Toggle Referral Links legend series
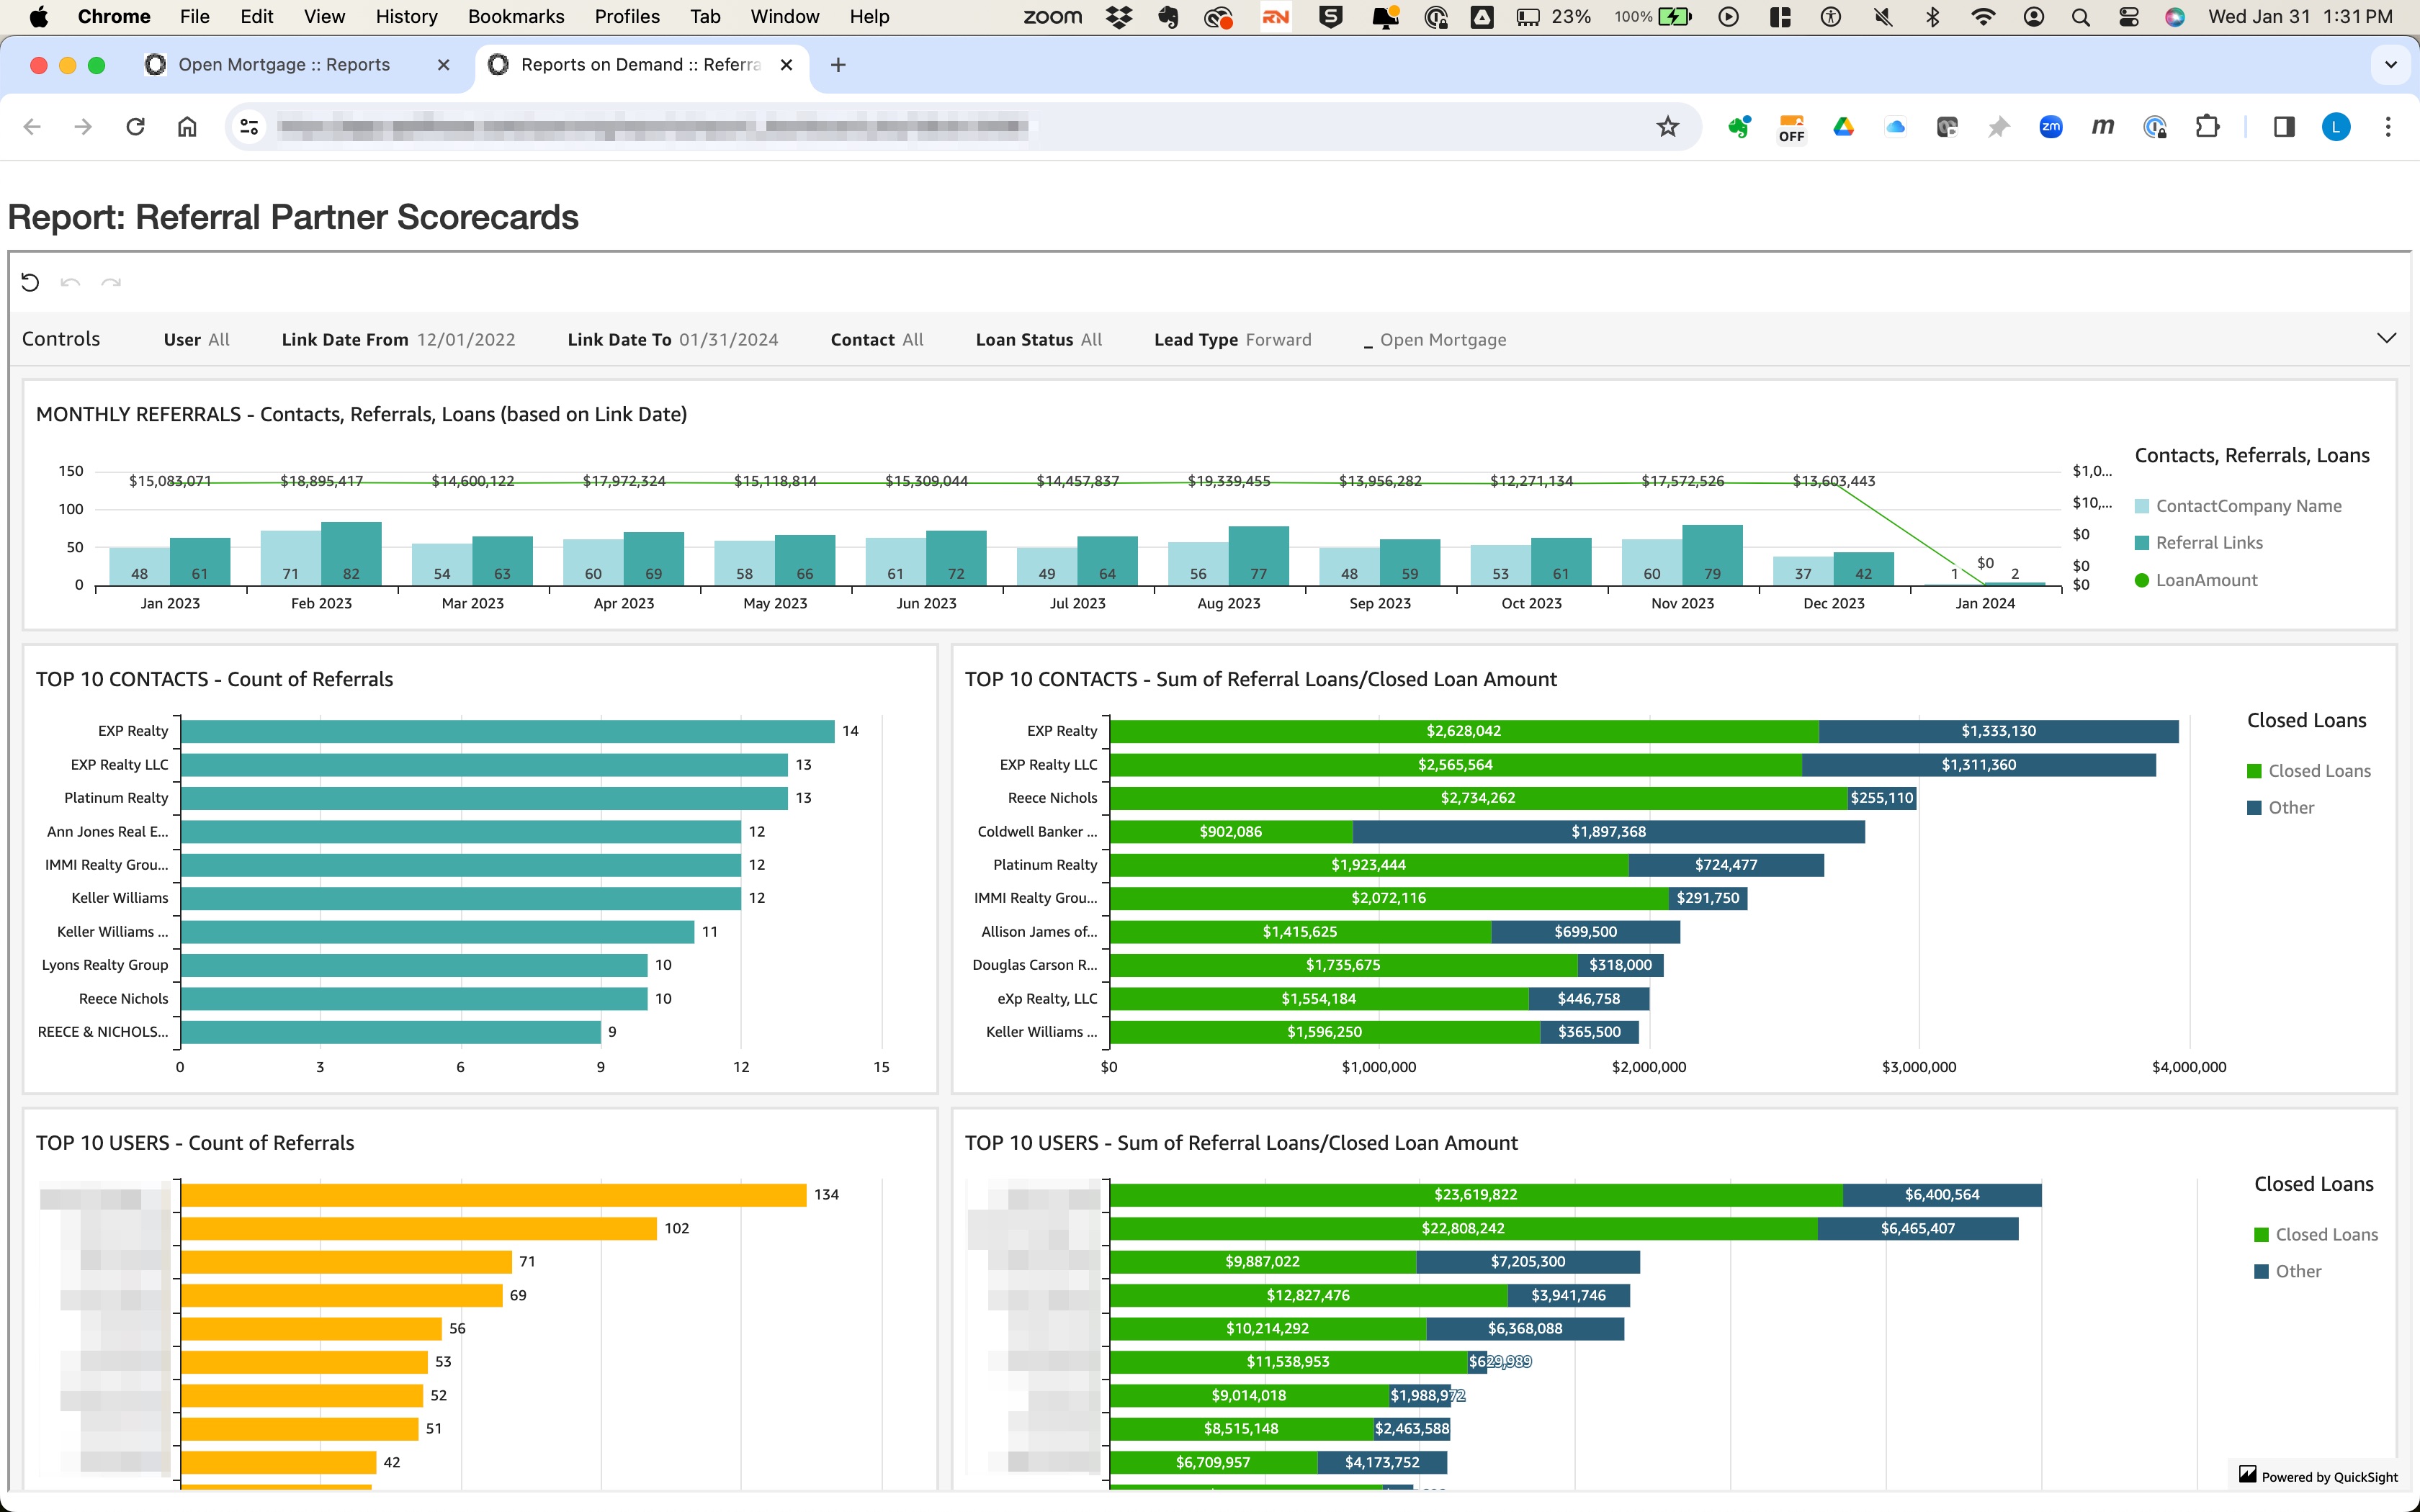This screenshot has height=1512, width=2420. pos(2208,543)
